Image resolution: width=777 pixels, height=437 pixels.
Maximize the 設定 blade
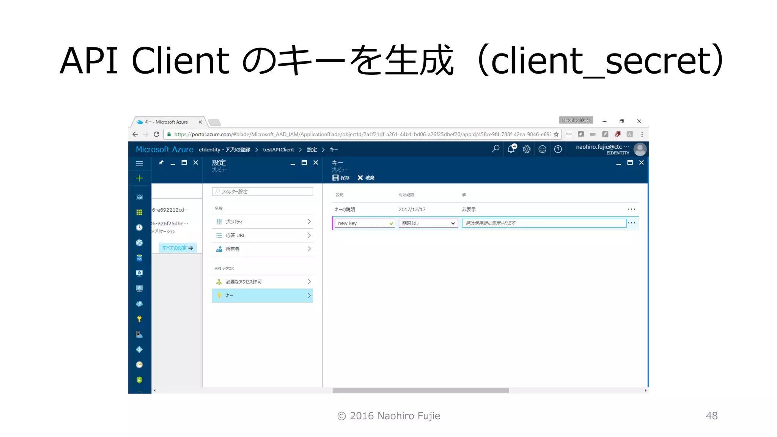[x=304, y=162]
